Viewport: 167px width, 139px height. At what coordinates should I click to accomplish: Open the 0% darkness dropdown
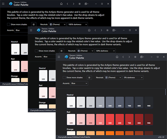(x=133, y=78)
